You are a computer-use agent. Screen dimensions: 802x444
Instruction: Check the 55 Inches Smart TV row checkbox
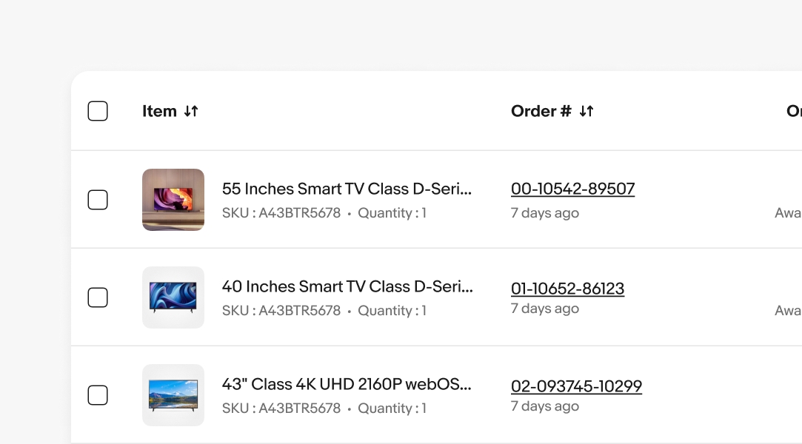[97, 200]
